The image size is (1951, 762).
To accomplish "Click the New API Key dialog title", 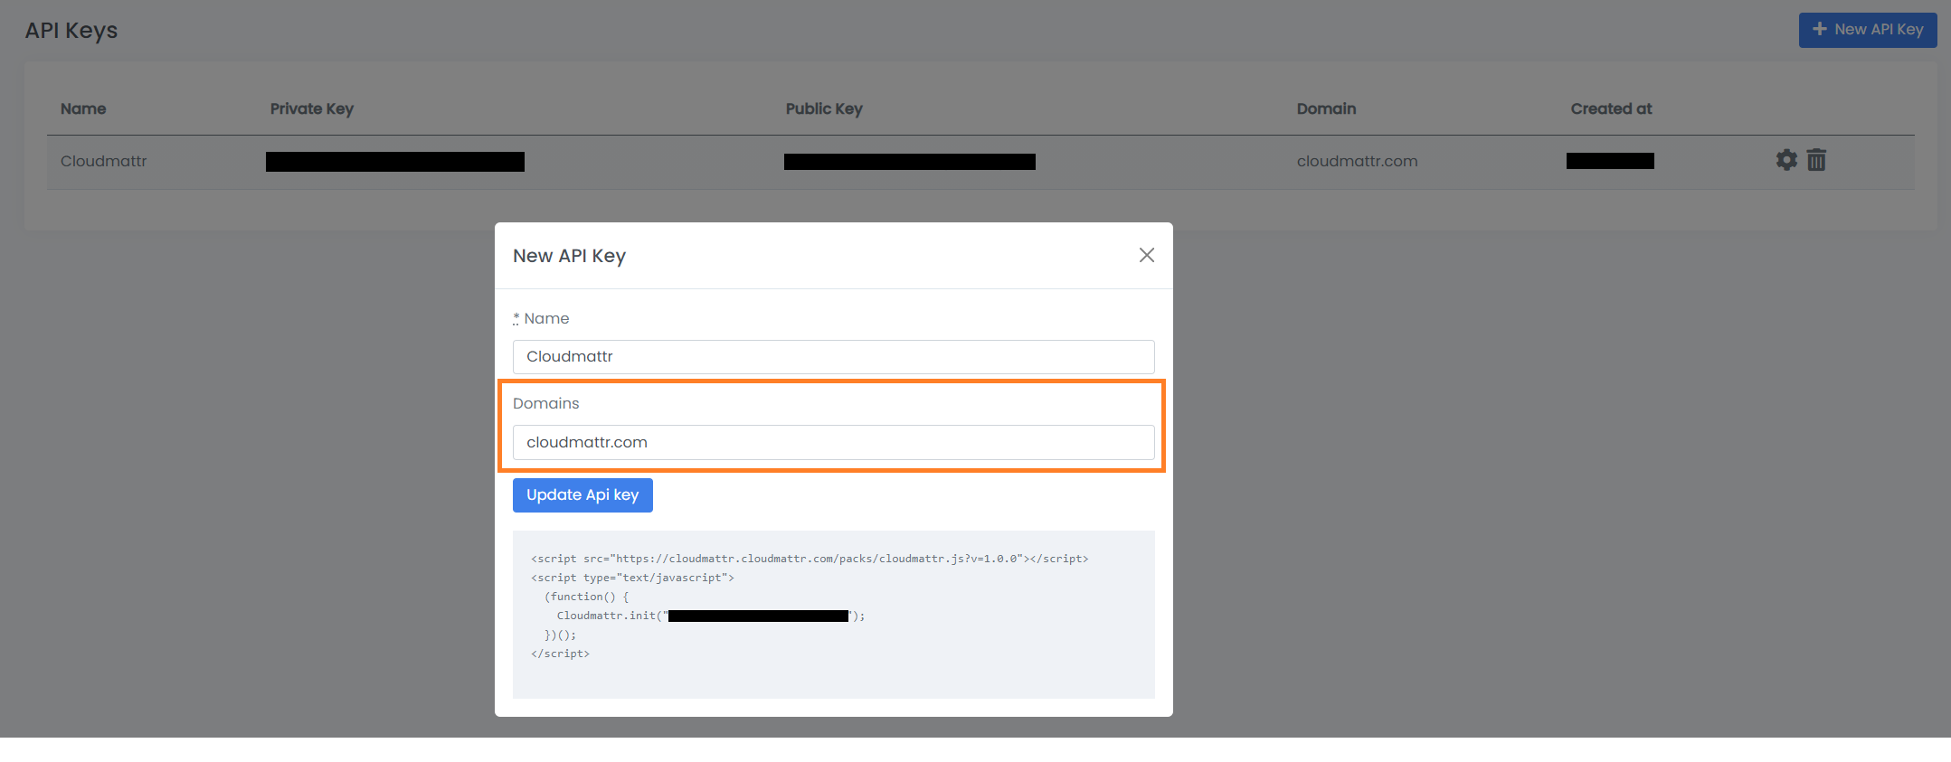I will coord(569,256).
